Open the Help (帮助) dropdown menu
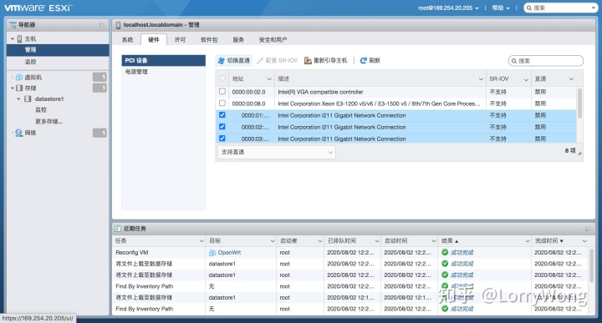 [x=501, y=8]
